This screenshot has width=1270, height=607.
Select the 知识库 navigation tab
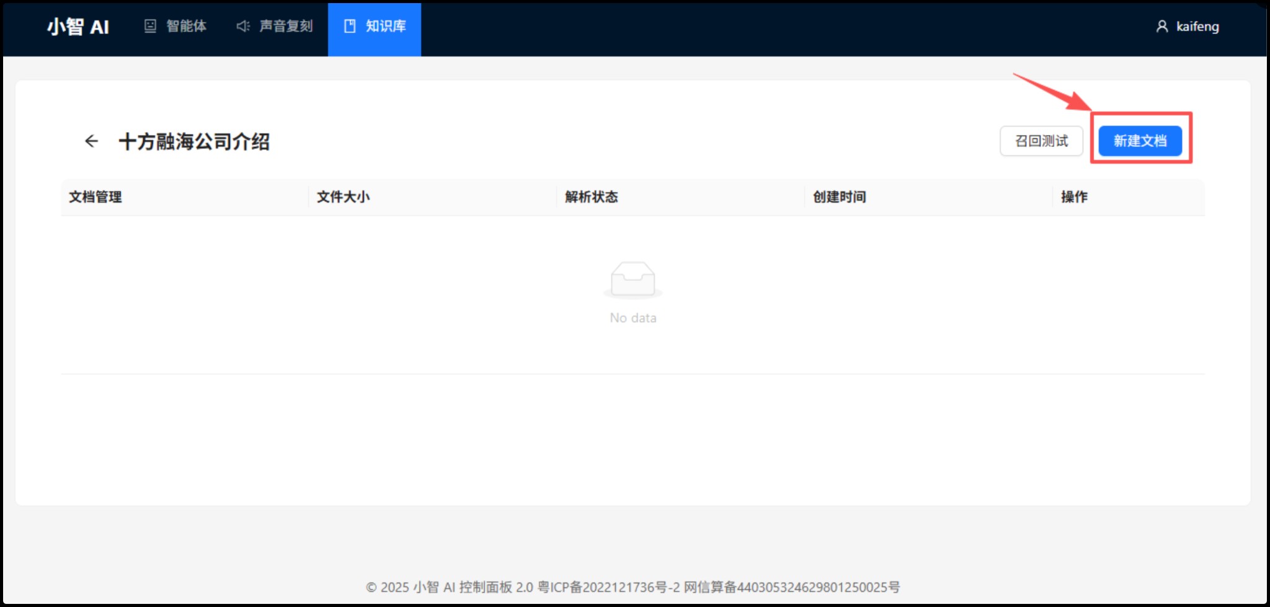(375, 29)
